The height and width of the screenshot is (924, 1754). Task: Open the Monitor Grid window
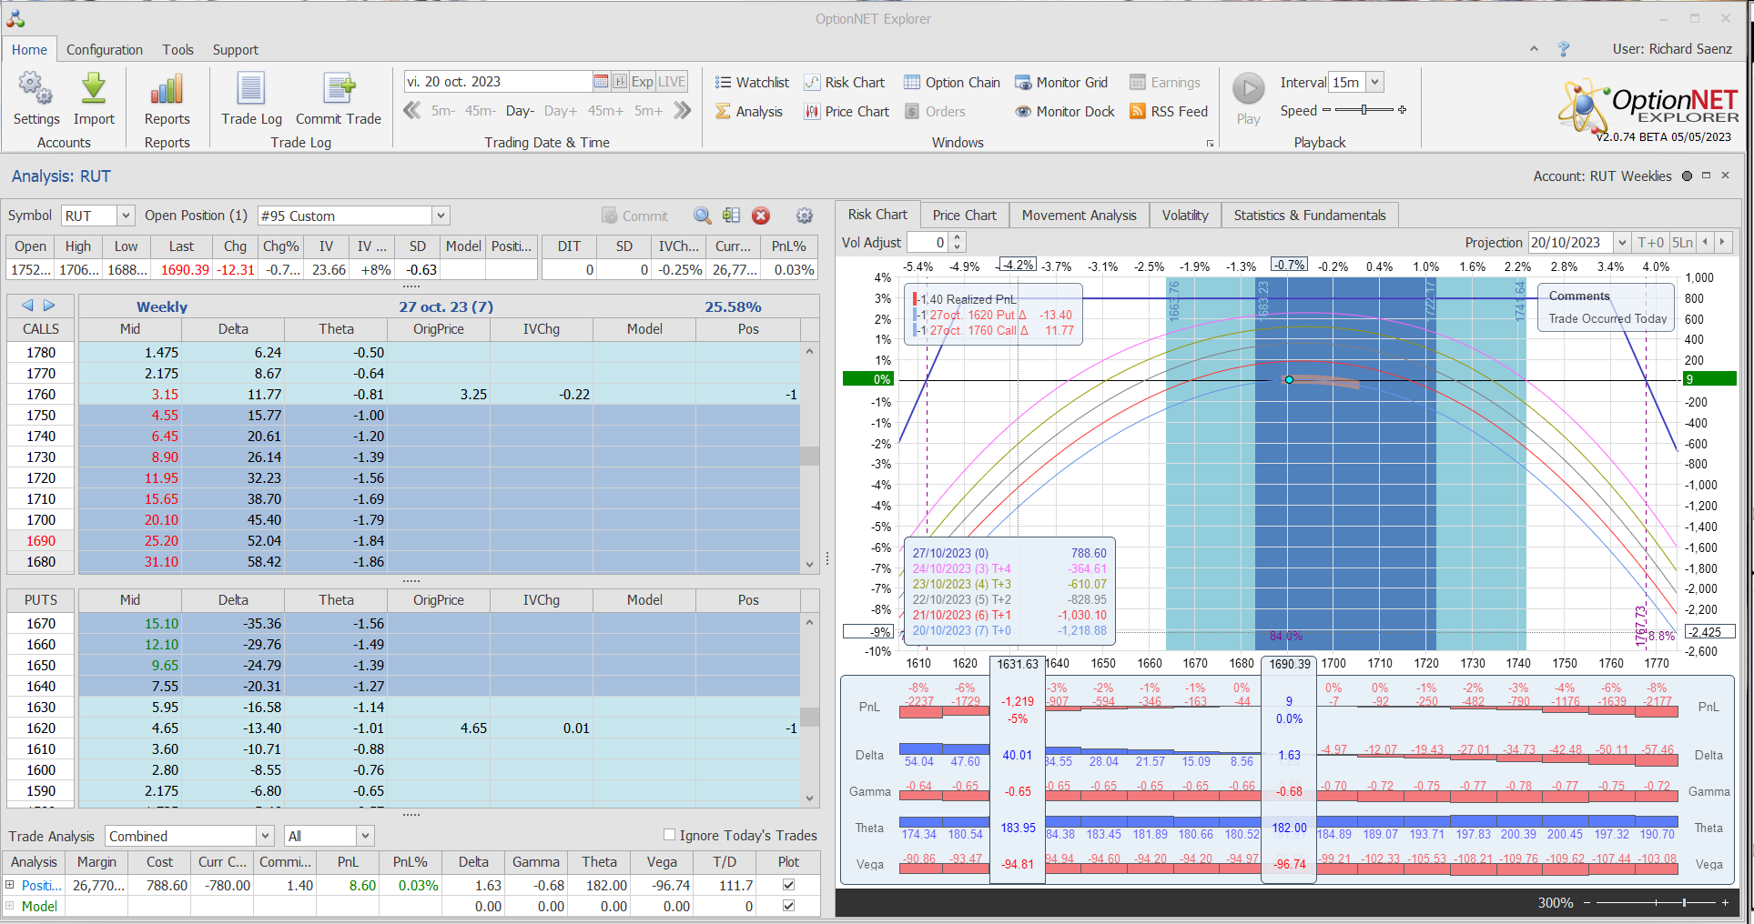(x=1061, y=83)
